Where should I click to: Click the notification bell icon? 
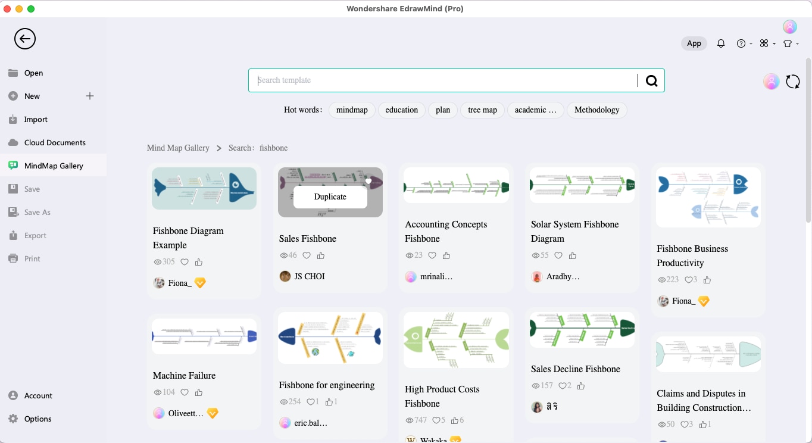(721, 43)
